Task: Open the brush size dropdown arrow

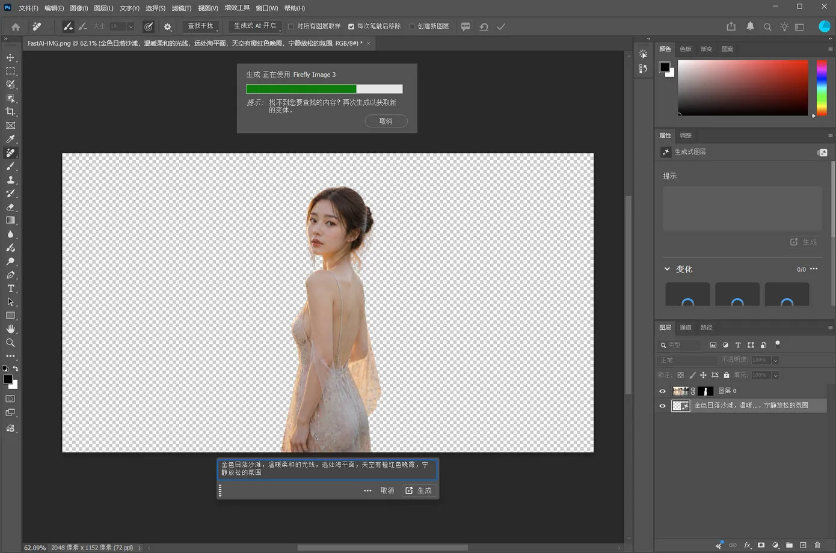Action: pos(131,26)
